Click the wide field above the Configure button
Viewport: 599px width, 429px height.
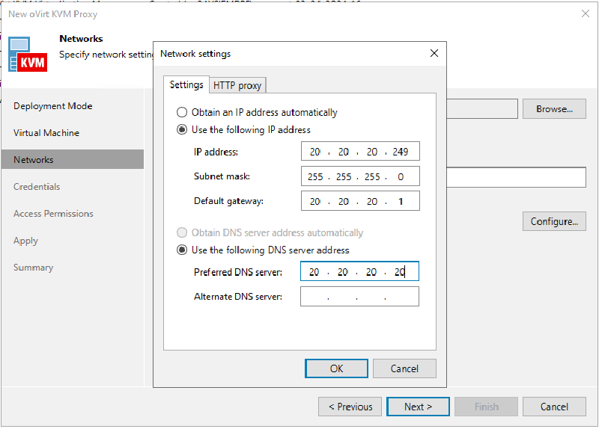516,177
